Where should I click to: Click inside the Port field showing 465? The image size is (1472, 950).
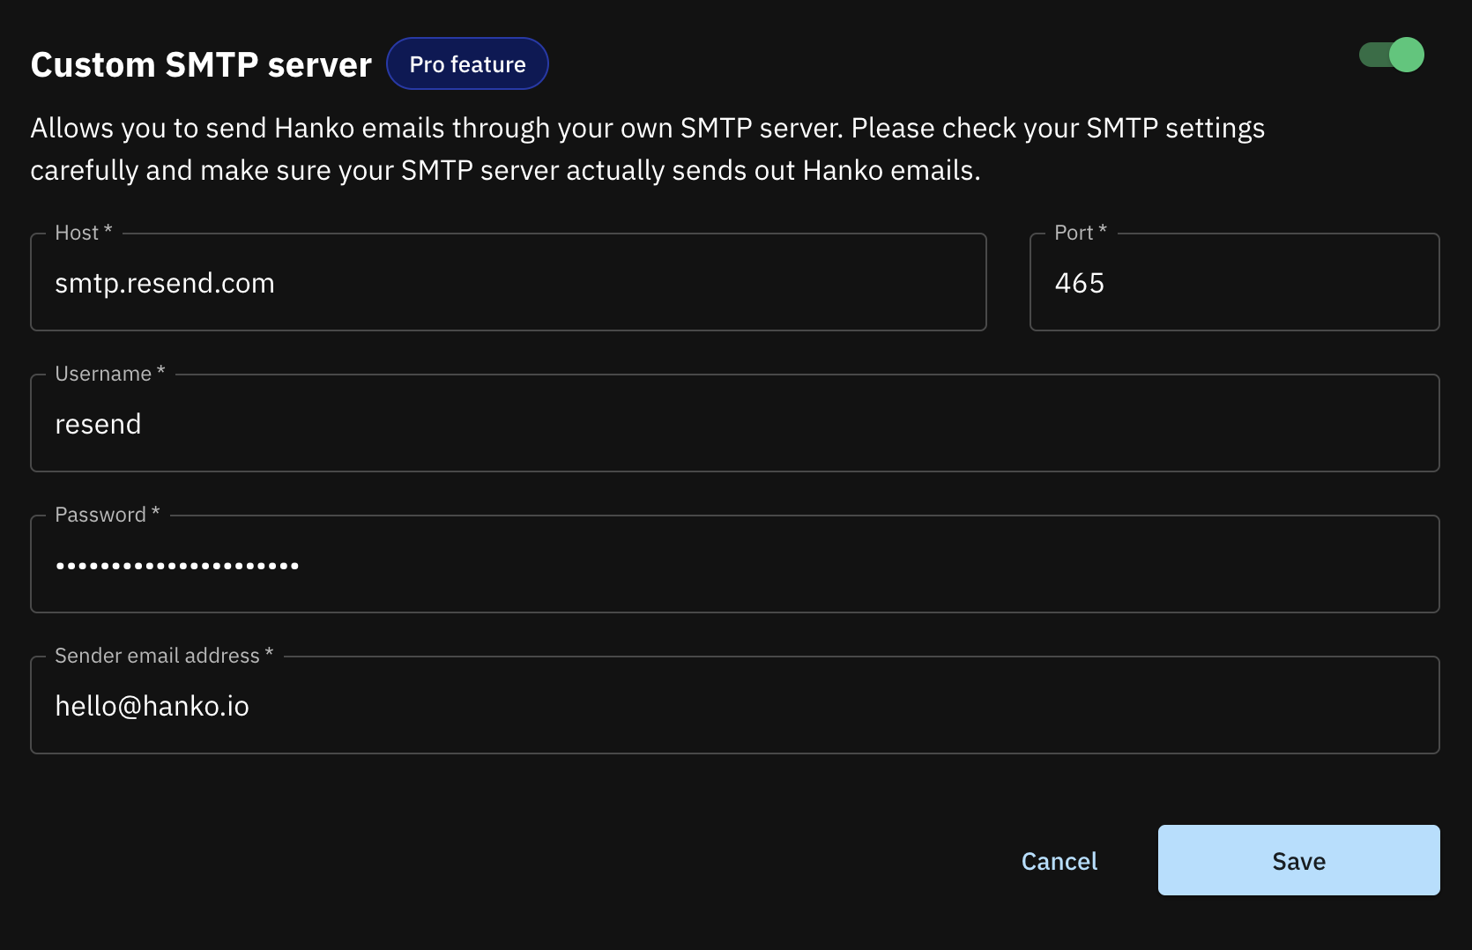(x=1233, y=282)
